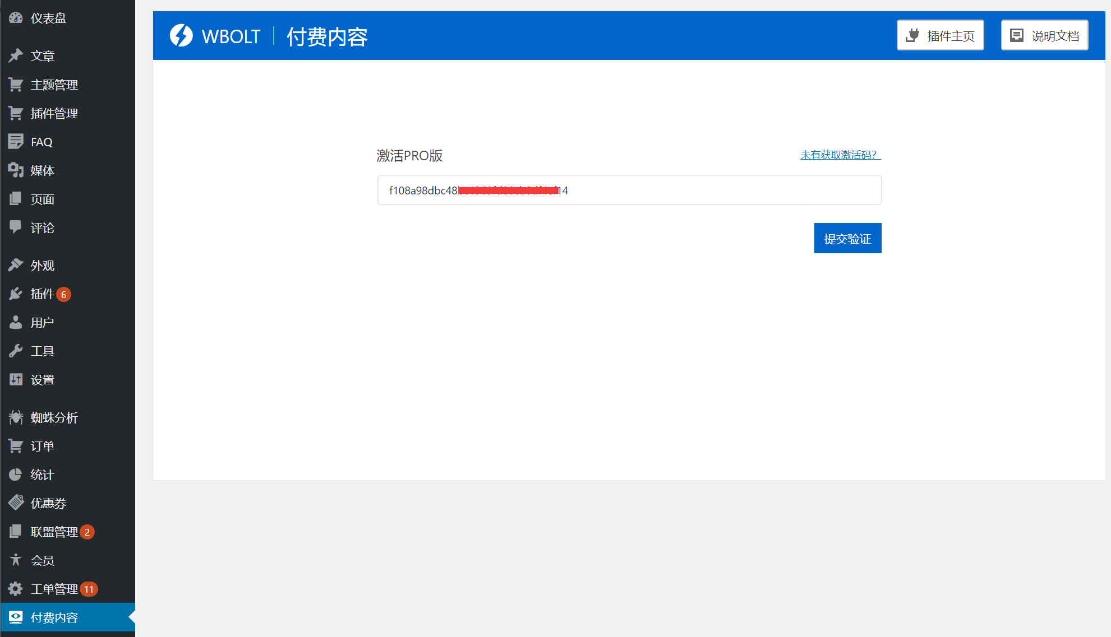
Task: Open the 文章 posts menu
Action: pos(15,55)
